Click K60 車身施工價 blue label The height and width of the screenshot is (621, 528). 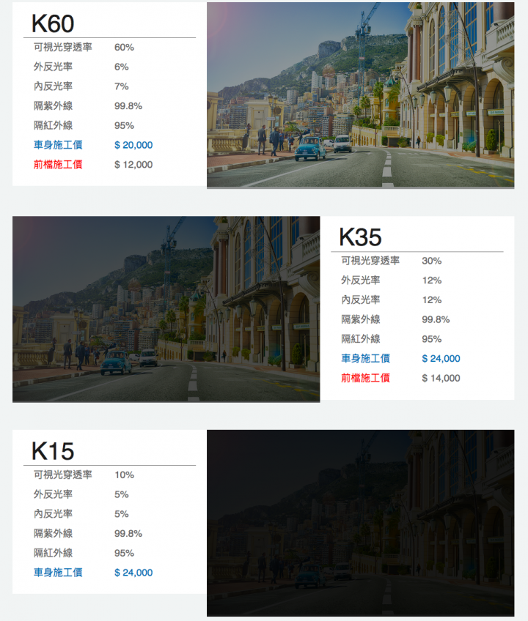pos(58,145)
